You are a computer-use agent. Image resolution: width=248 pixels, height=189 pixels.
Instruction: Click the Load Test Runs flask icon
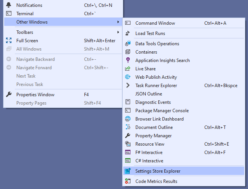127,33
